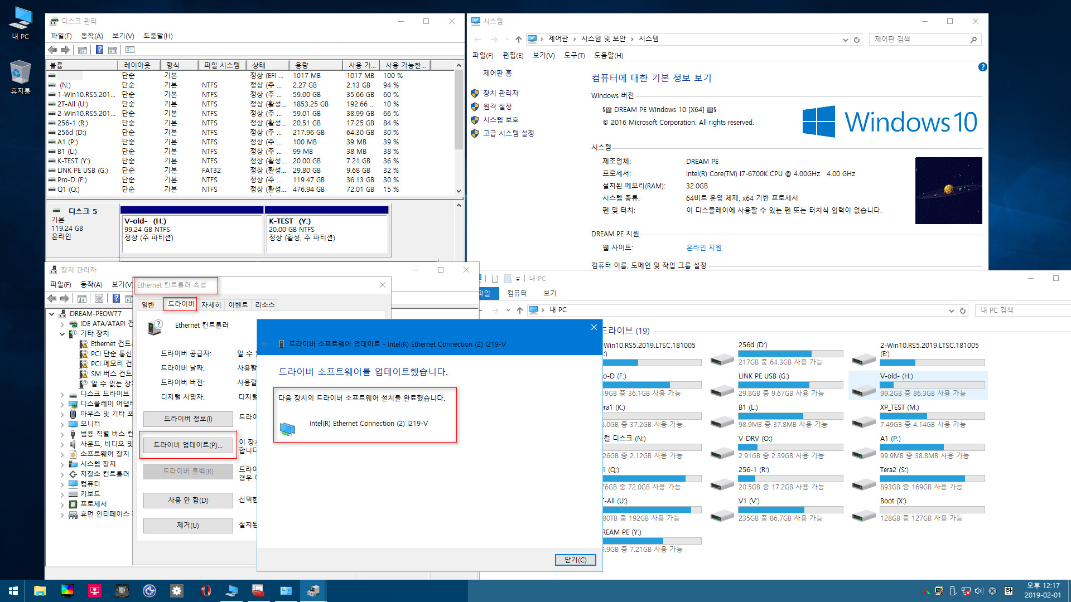Click the 사용 안 함(D) button
This screenshot has width=1071, height=602.
click(188, 500)
